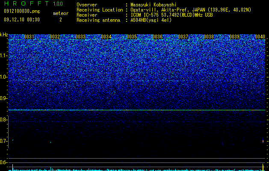Screen dimensions: 269x171
Task: Click the 0036 time marker
Action: pos(157,37)
